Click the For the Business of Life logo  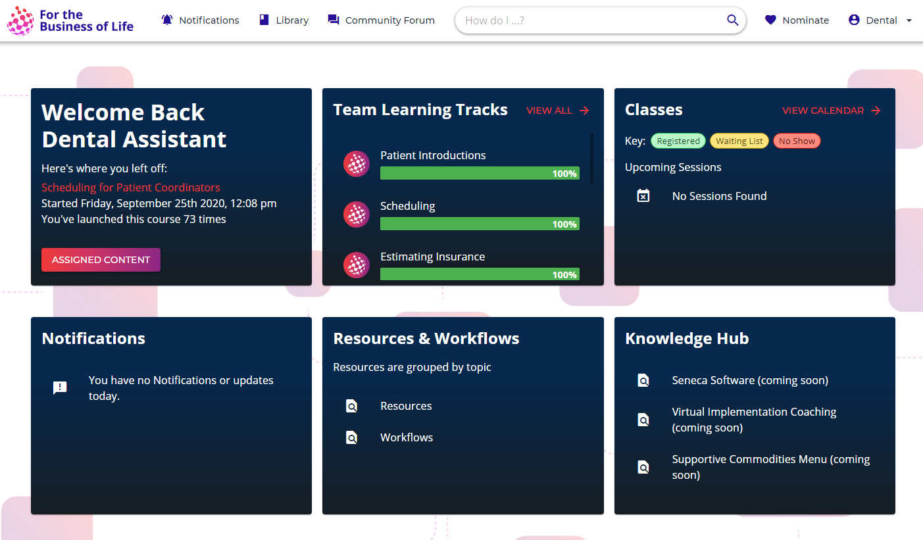coord(70,20)
